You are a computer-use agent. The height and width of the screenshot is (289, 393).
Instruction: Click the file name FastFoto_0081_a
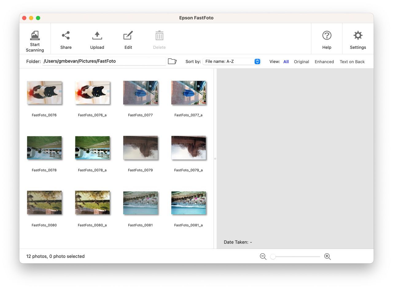tap(188, 225)
